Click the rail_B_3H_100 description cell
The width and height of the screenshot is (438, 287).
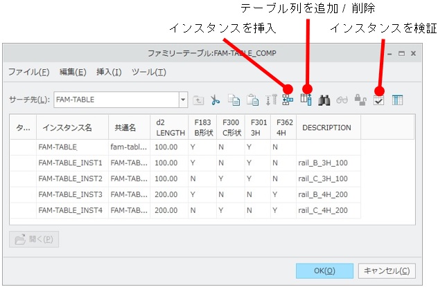[x=328, y=163]
